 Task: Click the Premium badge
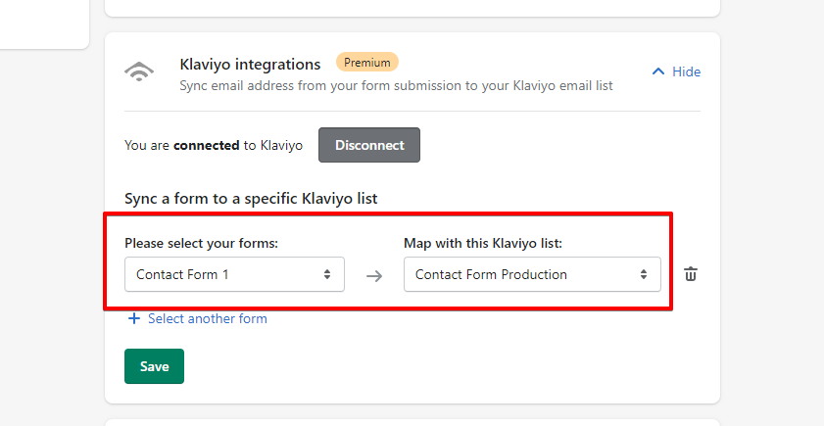click(x=367, y=63)
